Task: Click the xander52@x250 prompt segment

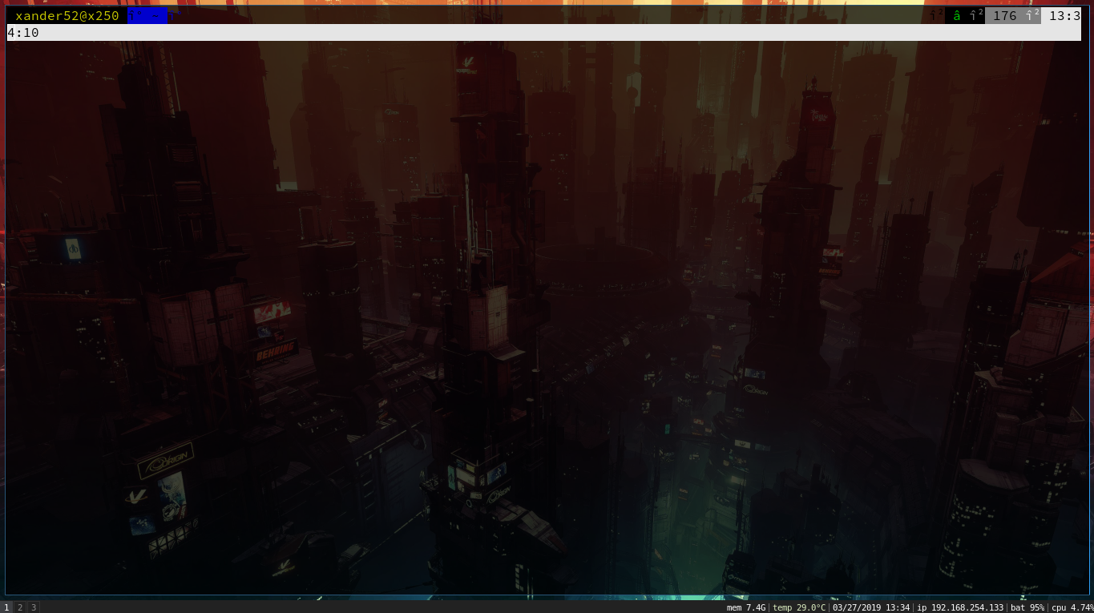Action: tap(67, 16)
